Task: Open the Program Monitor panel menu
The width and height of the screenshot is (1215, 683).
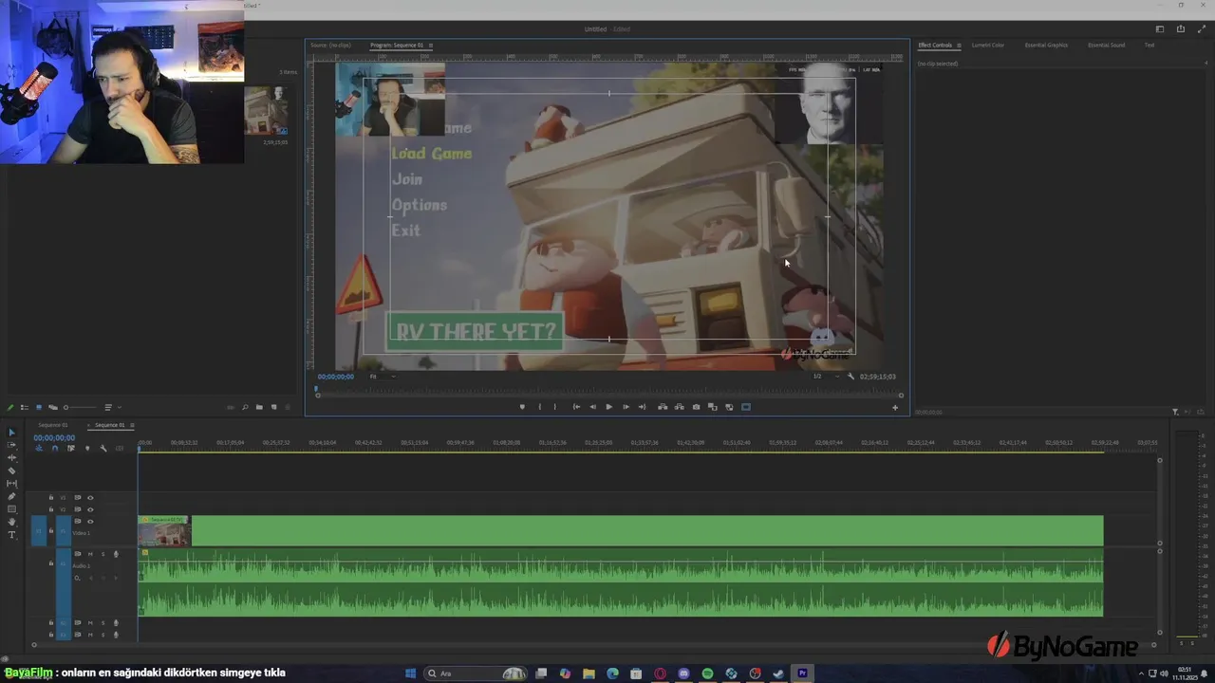Action: [431, 46]
